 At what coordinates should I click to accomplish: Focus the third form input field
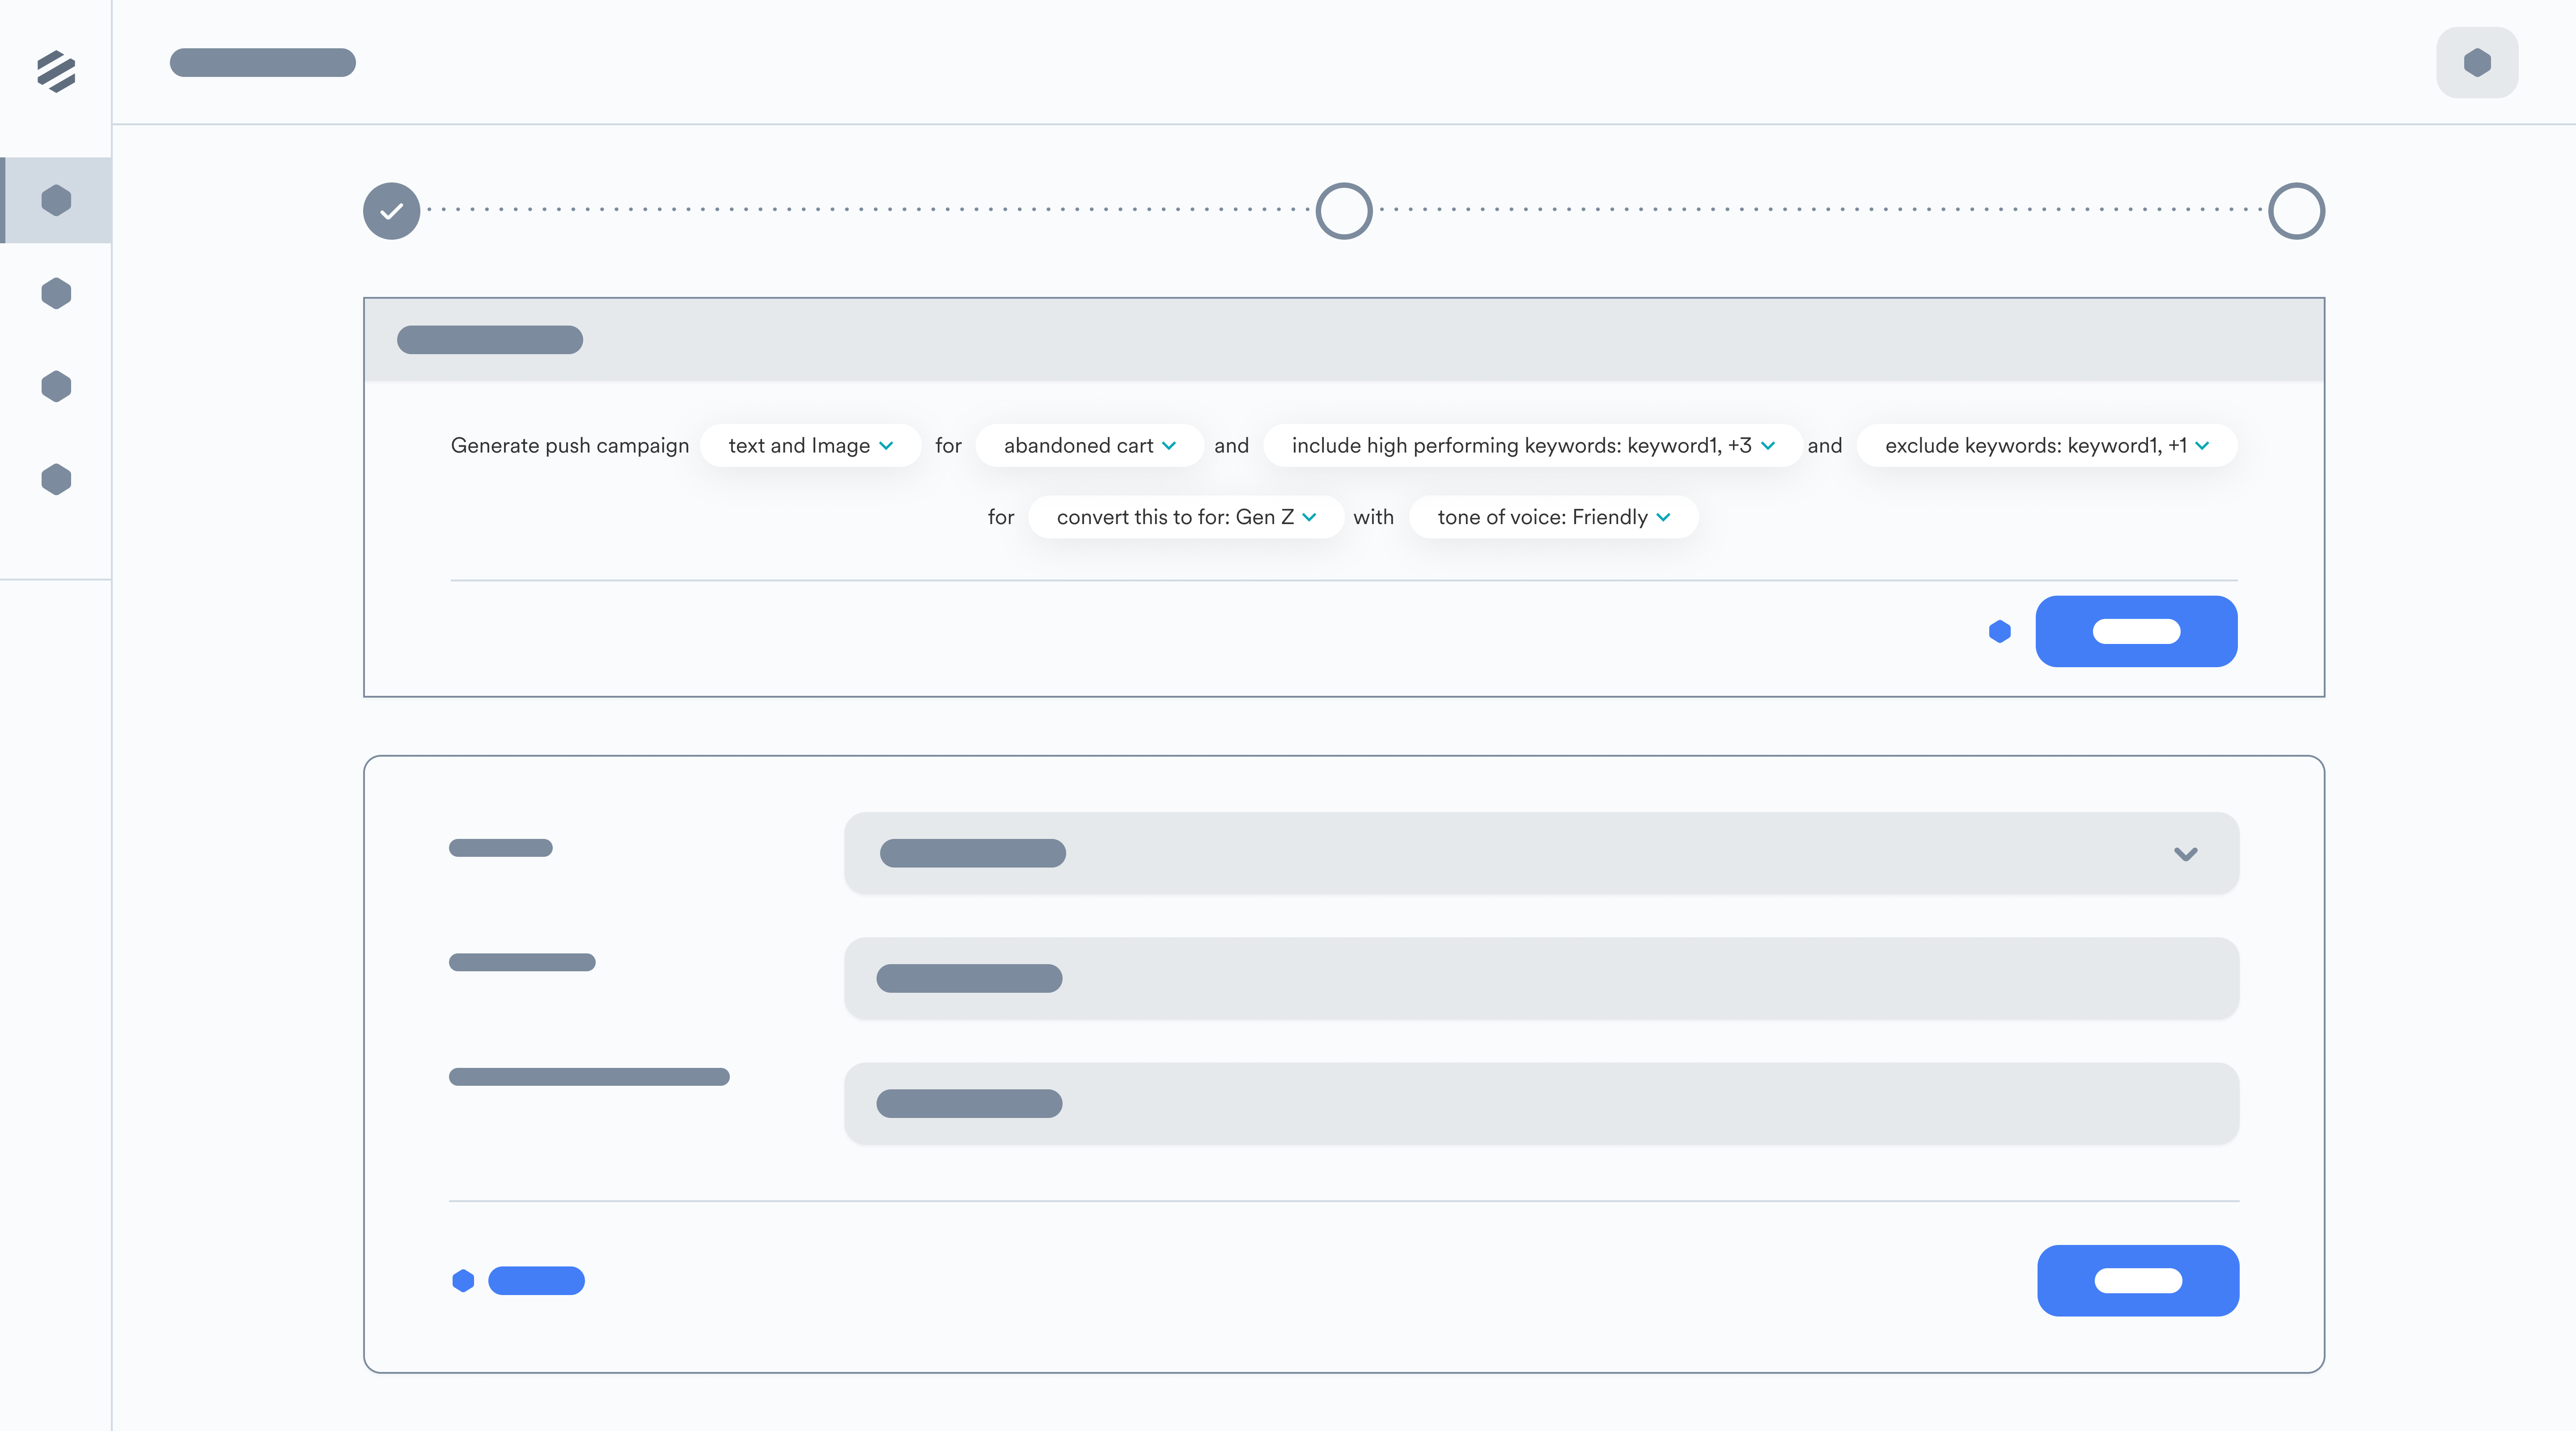click(x=1541, y=1103)
